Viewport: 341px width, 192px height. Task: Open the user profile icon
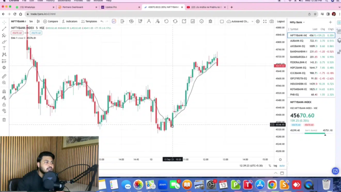pyautogui.click(x=149, y=21)
